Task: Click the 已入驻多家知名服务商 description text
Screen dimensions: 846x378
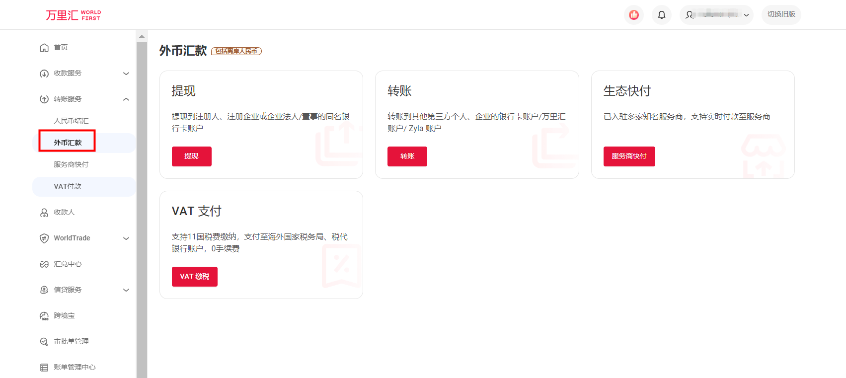Action: 687,117
